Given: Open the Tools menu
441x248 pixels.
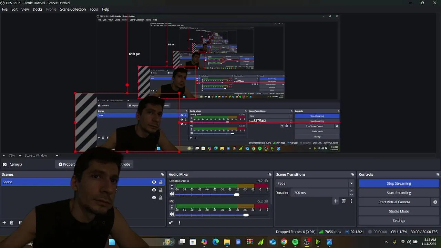Looking at the screenshot, I should tap(94, 9).
